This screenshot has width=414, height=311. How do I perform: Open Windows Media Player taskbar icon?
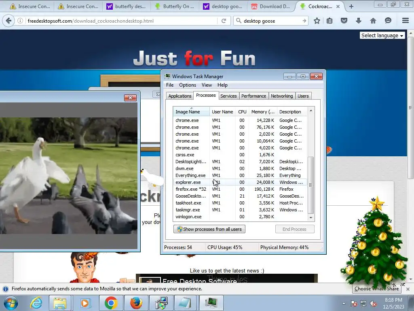(x=85, y=303)
